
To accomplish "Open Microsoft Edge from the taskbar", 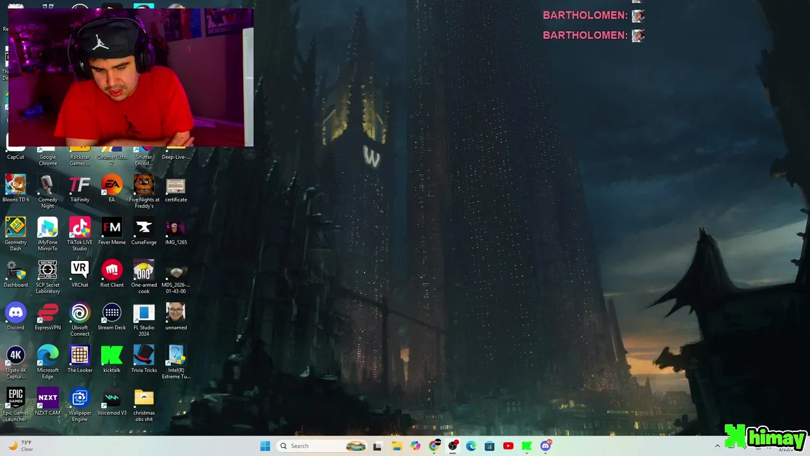I will tap(471, 446).
